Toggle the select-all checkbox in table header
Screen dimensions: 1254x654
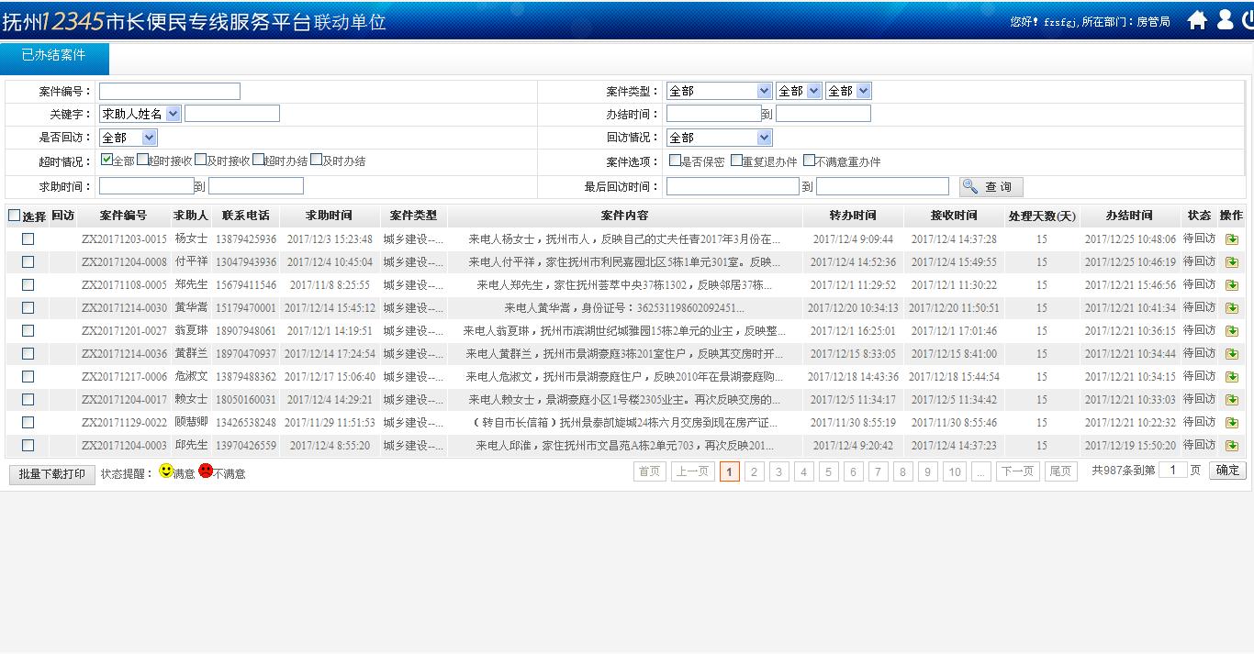pos(14,216)
